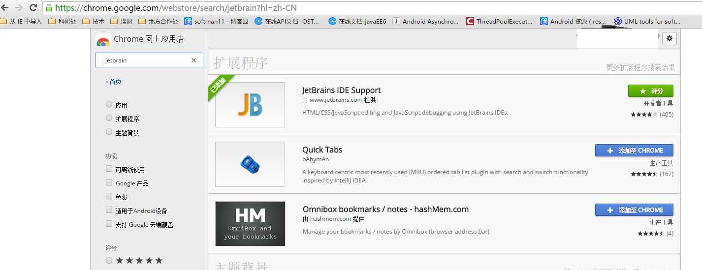Click 生产工具 under Quick Tabs
This screenshot has height=270, width=702.
coord(661,163)
